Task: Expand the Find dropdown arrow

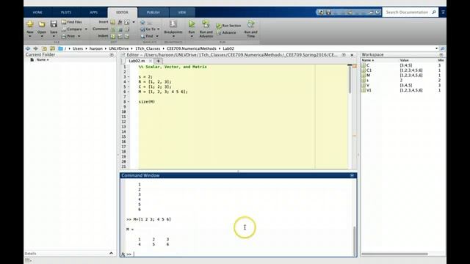Action: (x=157, y=37)
